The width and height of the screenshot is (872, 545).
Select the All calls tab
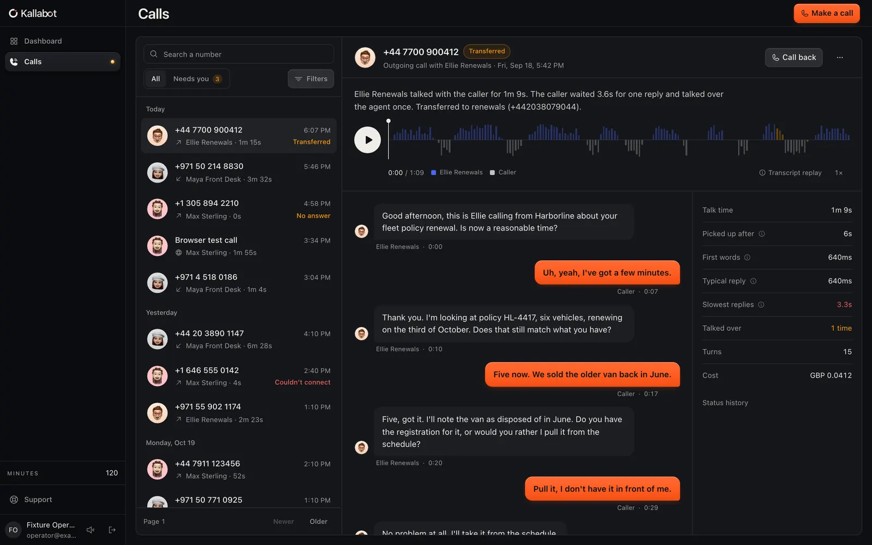tap(155, 79)
